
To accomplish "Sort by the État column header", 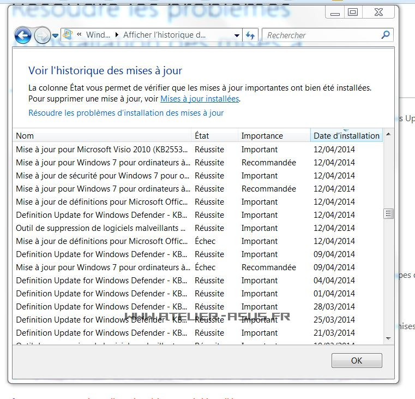I will click(215, 136).
